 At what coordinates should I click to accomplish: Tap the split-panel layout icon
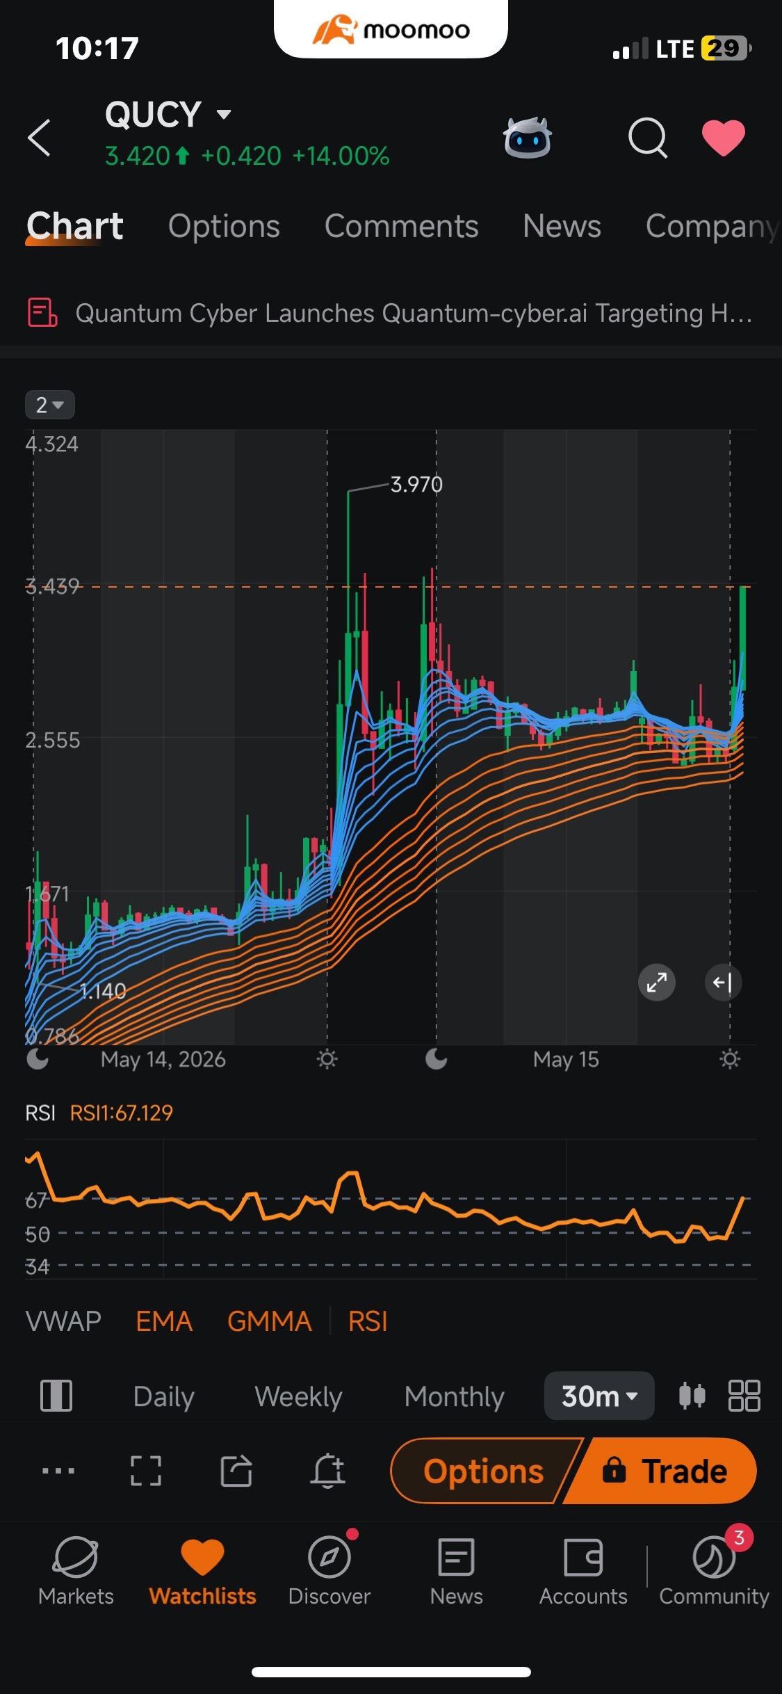[x=56, y=1396]
